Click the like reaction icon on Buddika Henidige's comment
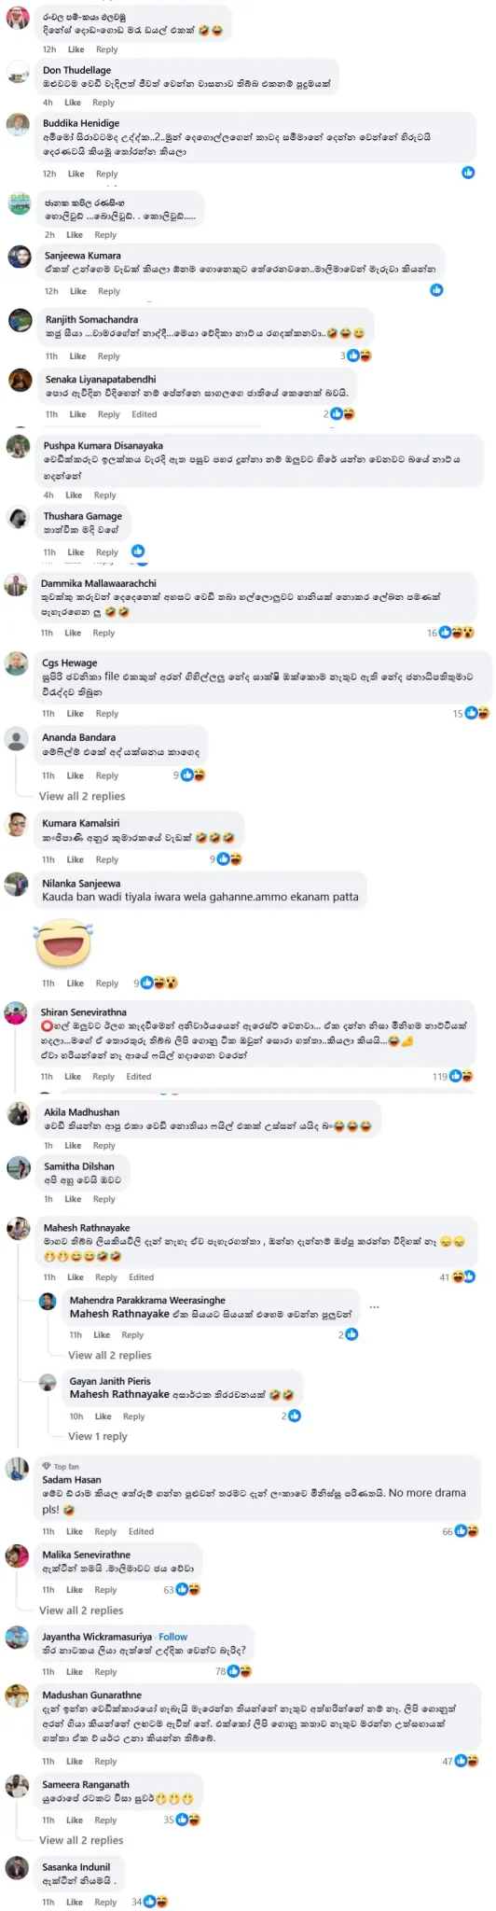This screenshot has width=496, height=1911. (x=468, y=173)
